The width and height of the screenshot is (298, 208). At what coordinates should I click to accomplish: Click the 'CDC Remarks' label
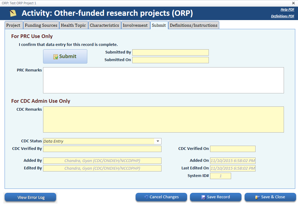[x=29, y=109]
